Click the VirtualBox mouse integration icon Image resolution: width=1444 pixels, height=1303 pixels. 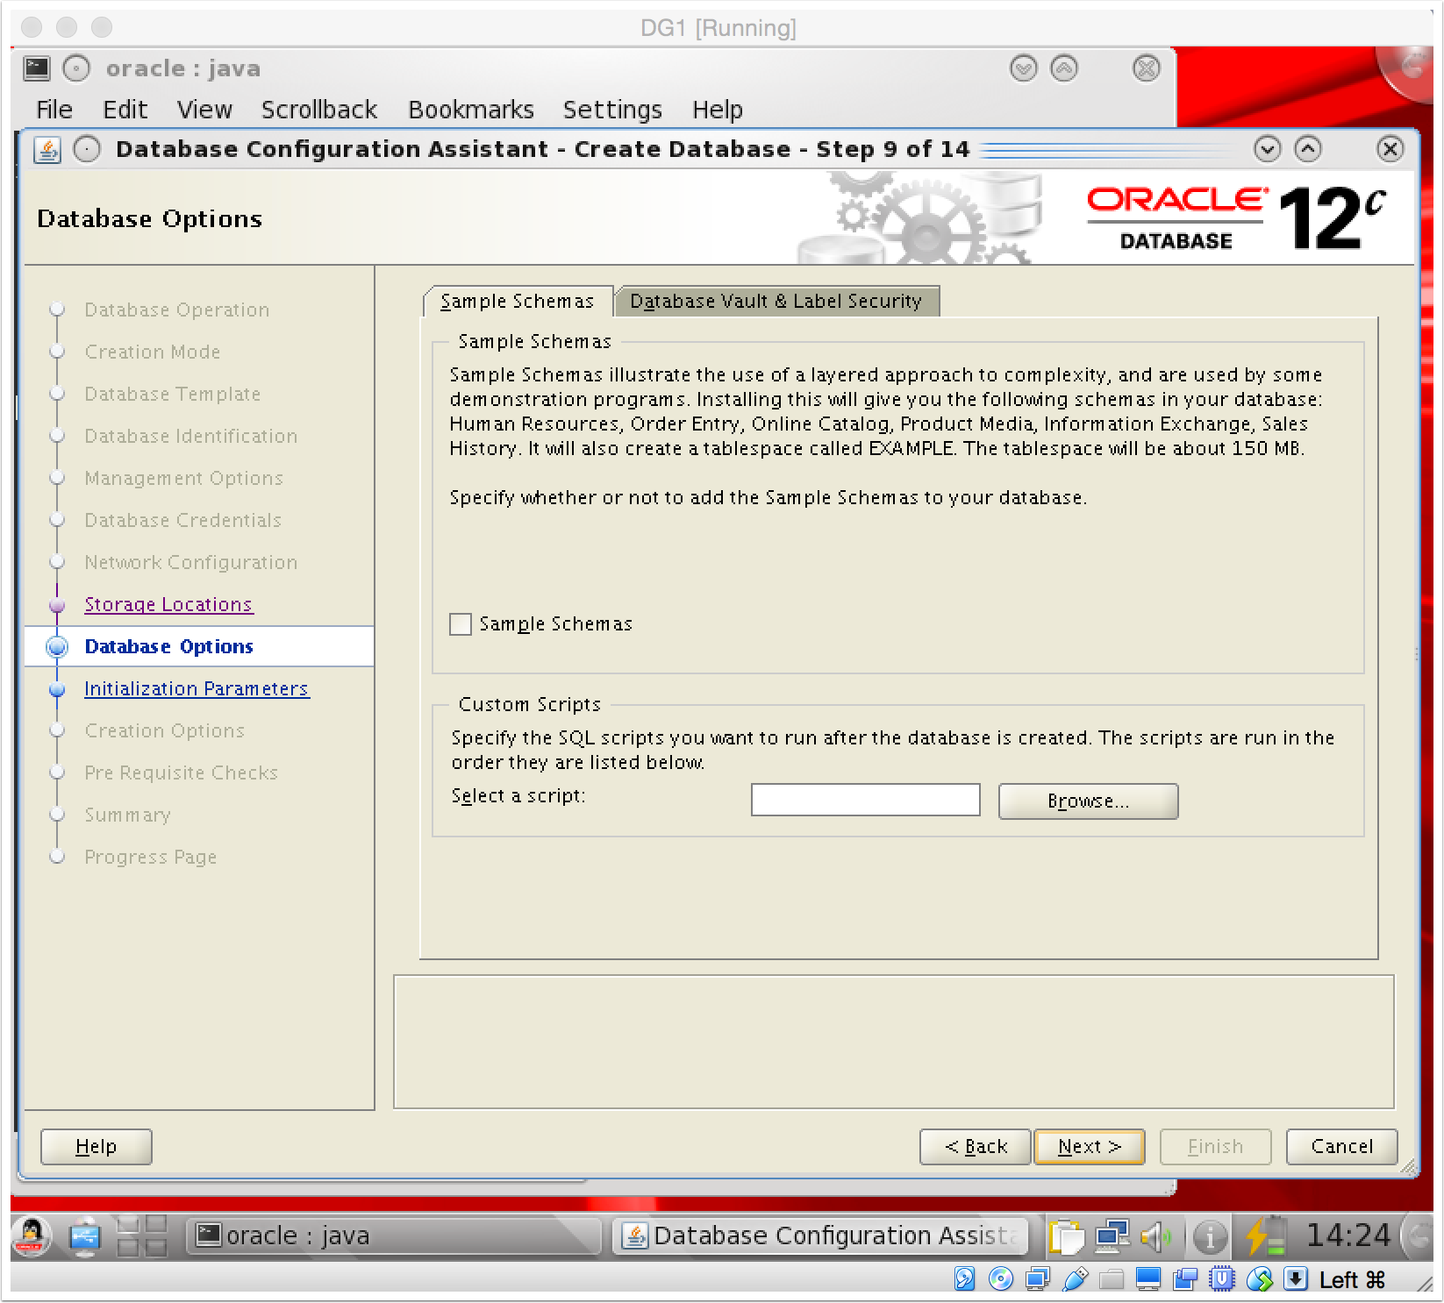pos(1259,1279)
